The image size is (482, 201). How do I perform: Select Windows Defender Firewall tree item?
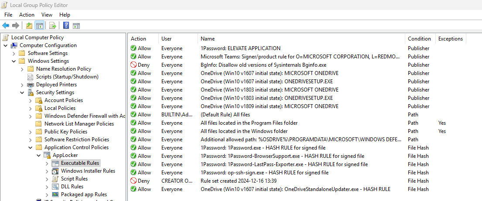(85, 116)
